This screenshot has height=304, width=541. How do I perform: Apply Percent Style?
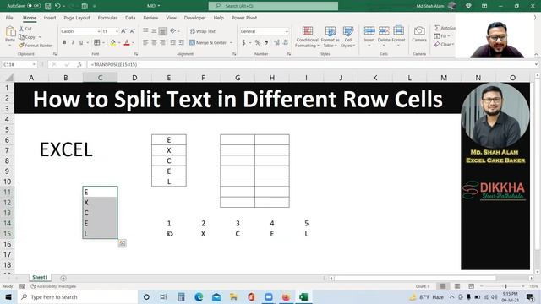258,42
